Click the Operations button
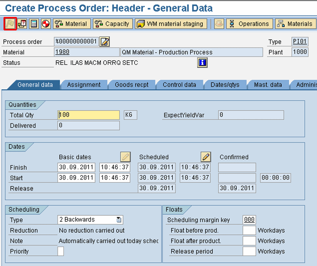This screenshot has height=266, width=317. (x=249, y=24)
